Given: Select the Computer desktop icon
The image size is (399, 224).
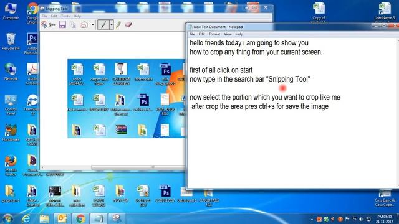Looking at the screenshot, I should tap(11, 11).
